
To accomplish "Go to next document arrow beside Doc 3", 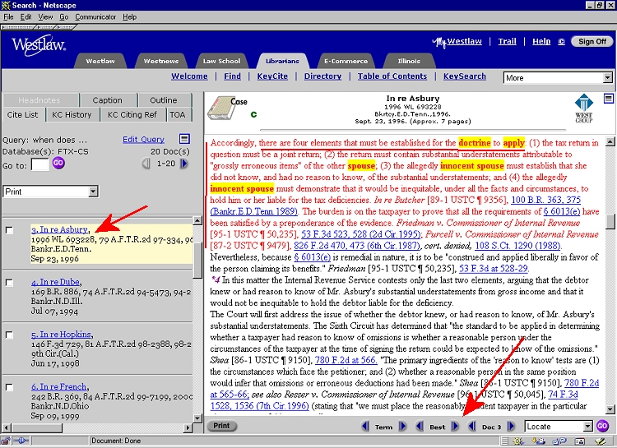I will [511, 427].
